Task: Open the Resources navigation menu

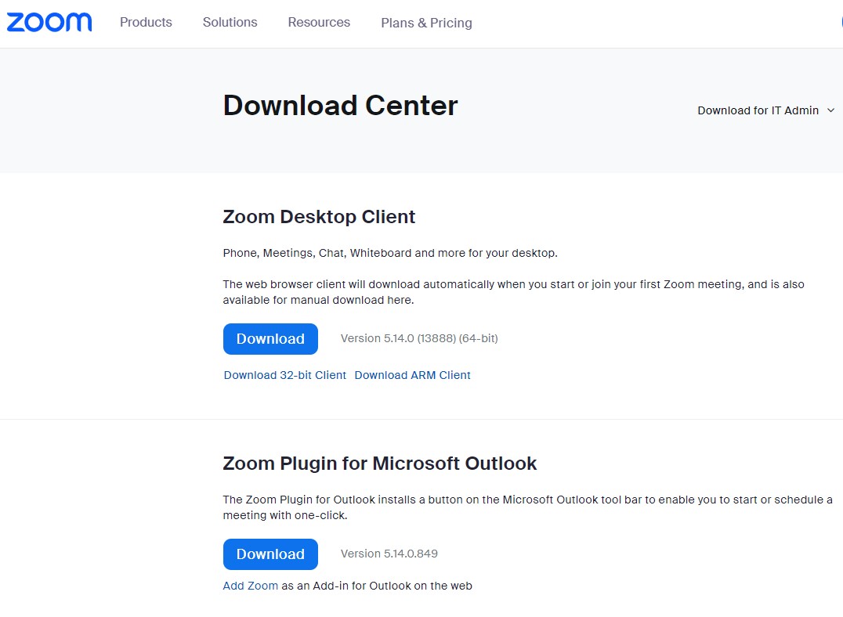Action: pos(319,23)
